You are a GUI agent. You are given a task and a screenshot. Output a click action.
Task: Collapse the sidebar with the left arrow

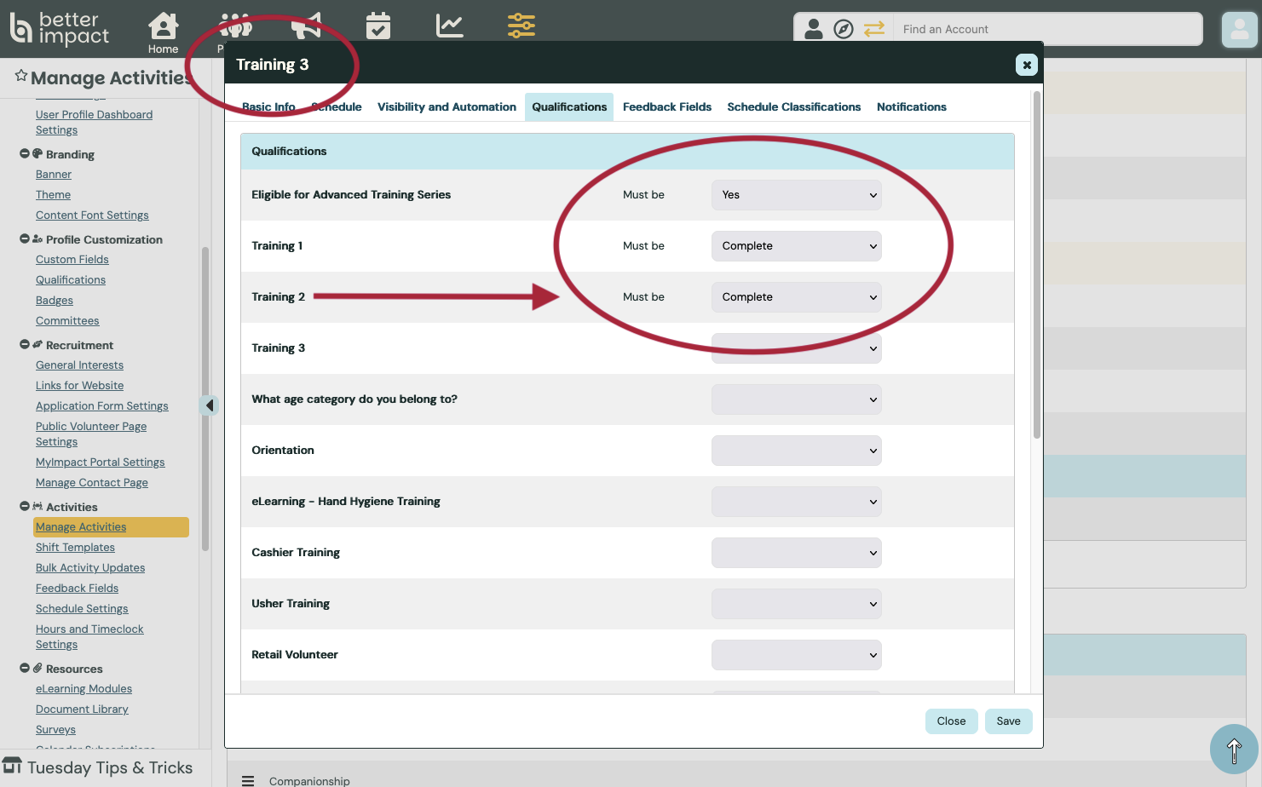pos(210,405)
